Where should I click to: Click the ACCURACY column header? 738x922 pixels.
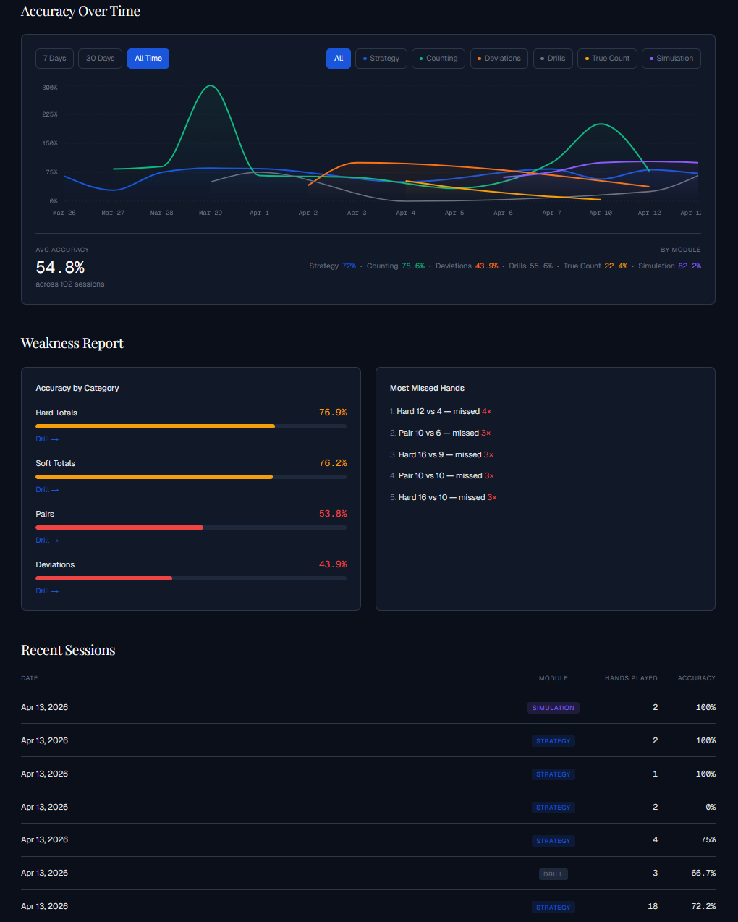coord(697,678)
